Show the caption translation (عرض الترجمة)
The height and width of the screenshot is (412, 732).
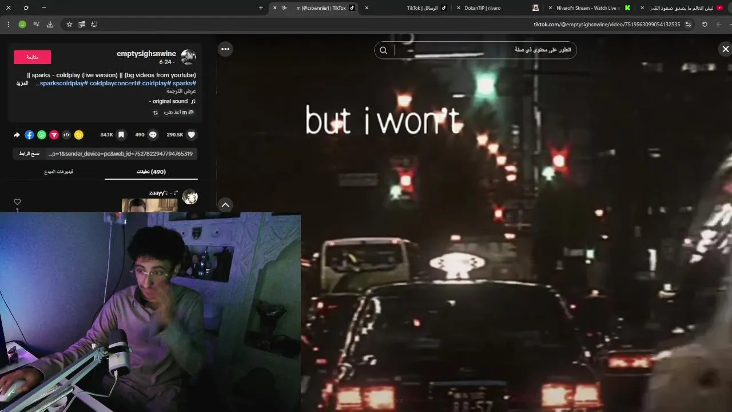181,91
